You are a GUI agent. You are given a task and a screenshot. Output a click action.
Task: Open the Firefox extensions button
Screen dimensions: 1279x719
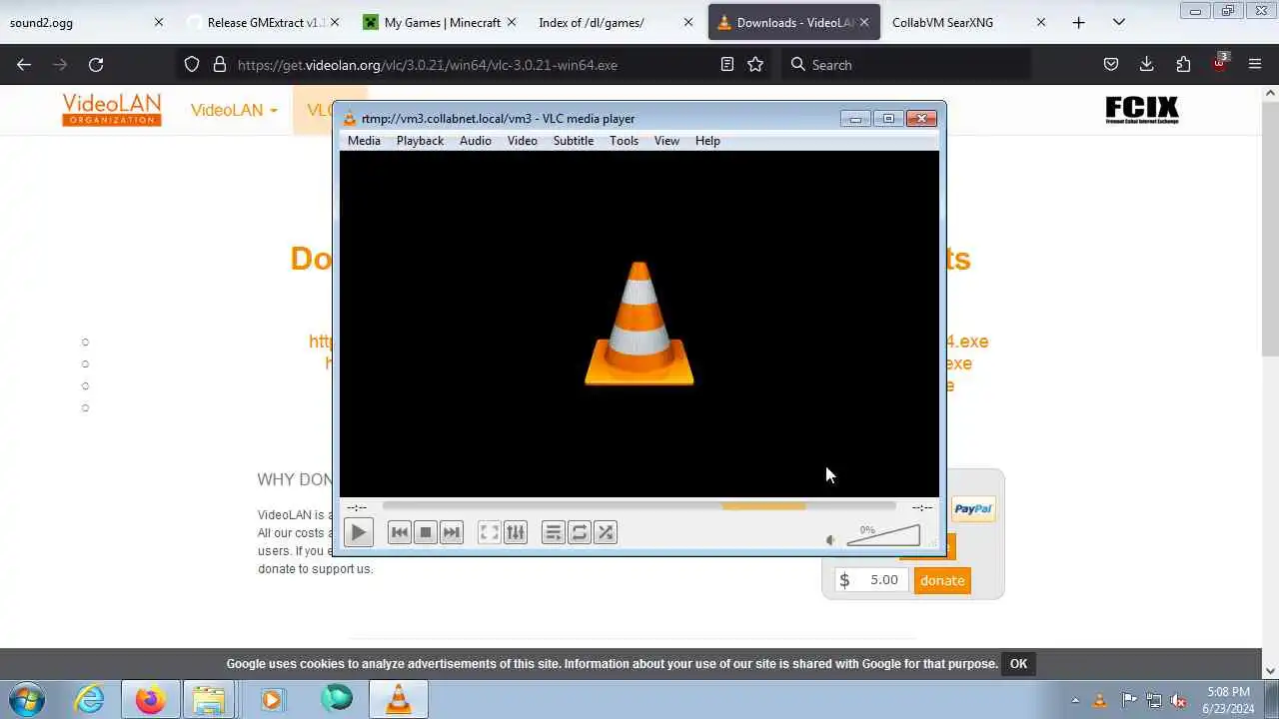pyautogui.click(x=1183, y=64)
